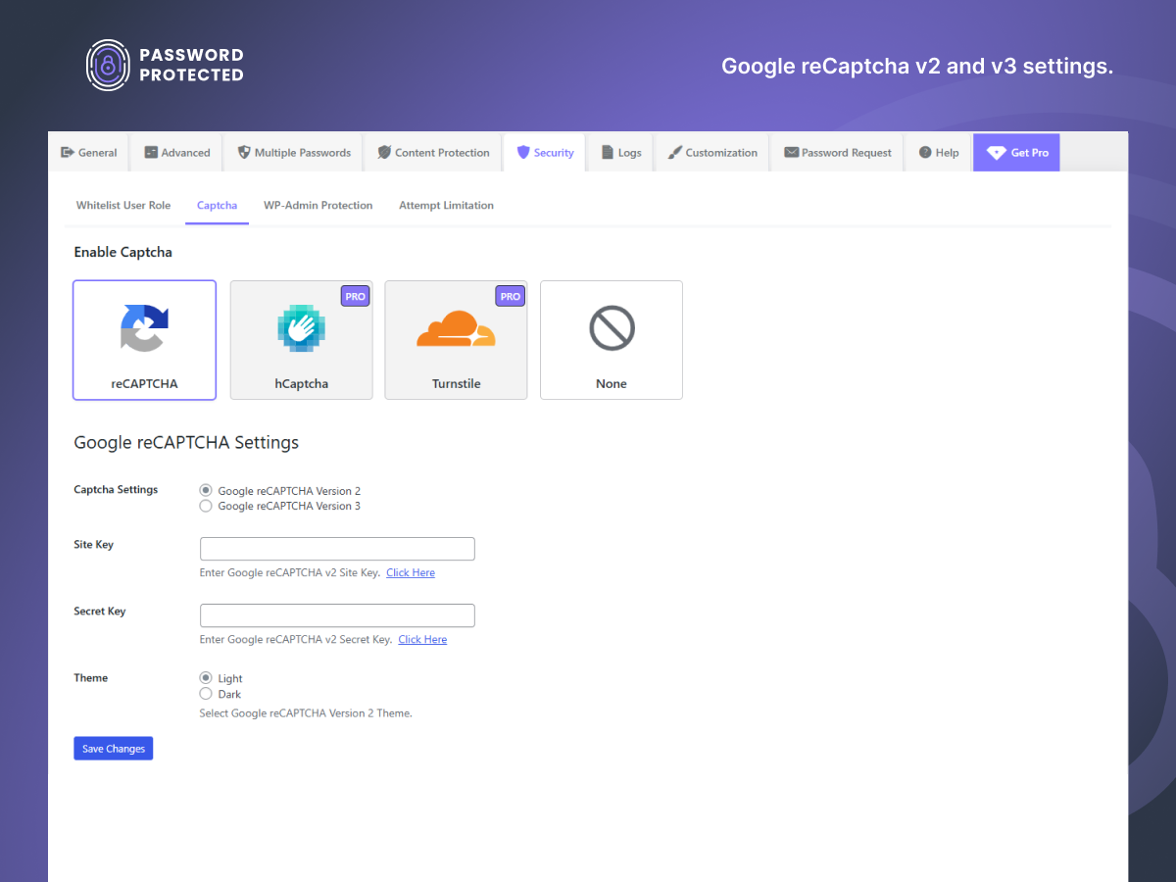Focus the Secret Key text box
Screen dimensions: 1176x882
337,615
